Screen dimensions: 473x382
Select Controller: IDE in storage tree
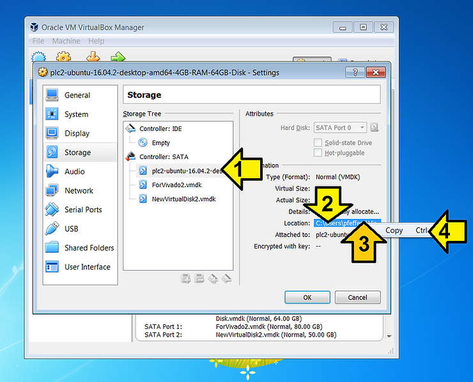point(160,128)
